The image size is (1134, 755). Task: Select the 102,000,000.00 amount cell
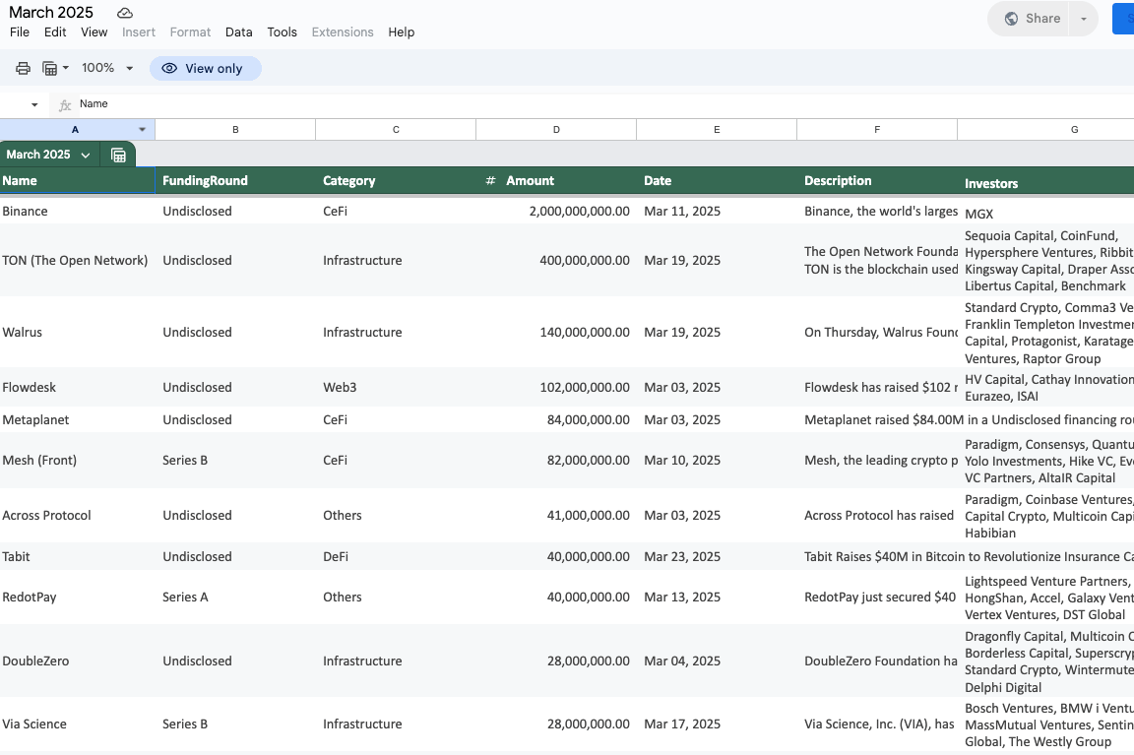[x=556, y=387]
